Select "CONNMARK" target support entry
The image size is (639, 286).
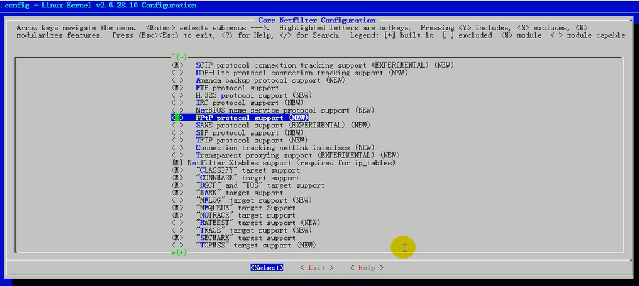(x=235, y=178)
